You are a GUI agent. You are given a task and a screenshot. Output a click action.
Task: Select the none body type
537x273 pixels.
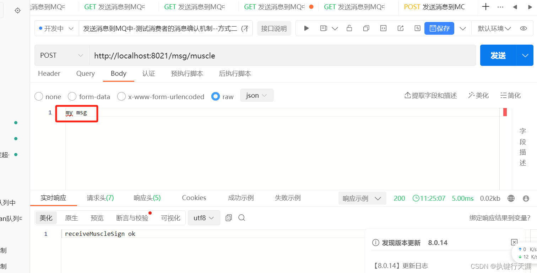coord(48,96)
